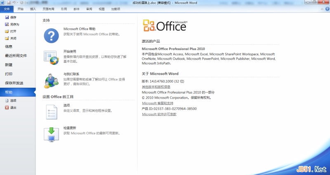Click the Save (保存) icon in sidebar
The image size is (330, 175).
tap(7, 17)
